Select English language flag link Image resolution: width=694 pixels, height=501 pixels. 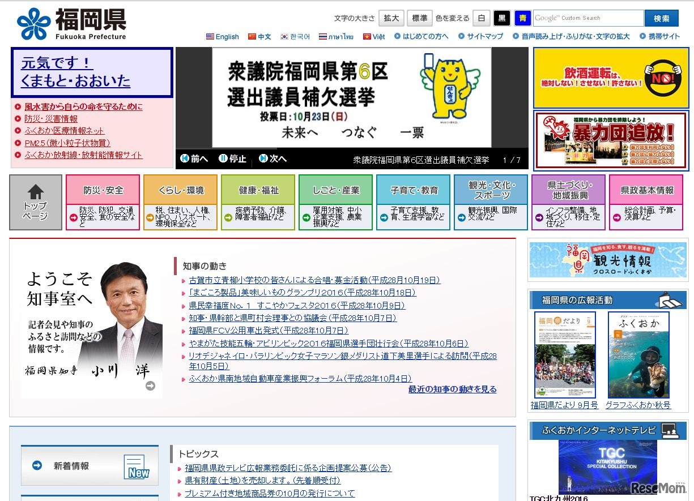click(x=223, y=37)
